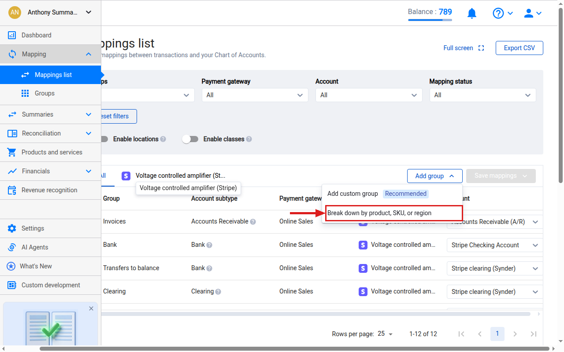The height and width of the screenshot is (352, 564).
Task: Go to page 1 in pagination
Action: click(x=497, y=334)
